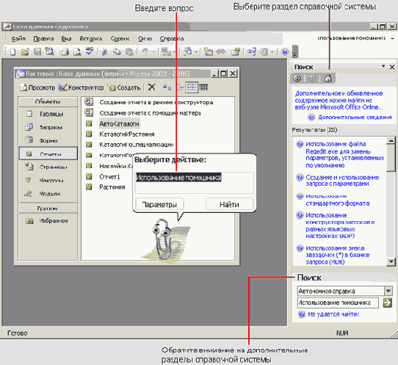Open the Дополнительные сведения link

click(x=355, y=118)
